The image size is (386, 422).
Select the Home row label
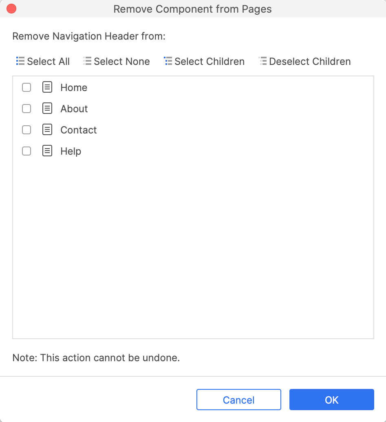tap(74, 87)
